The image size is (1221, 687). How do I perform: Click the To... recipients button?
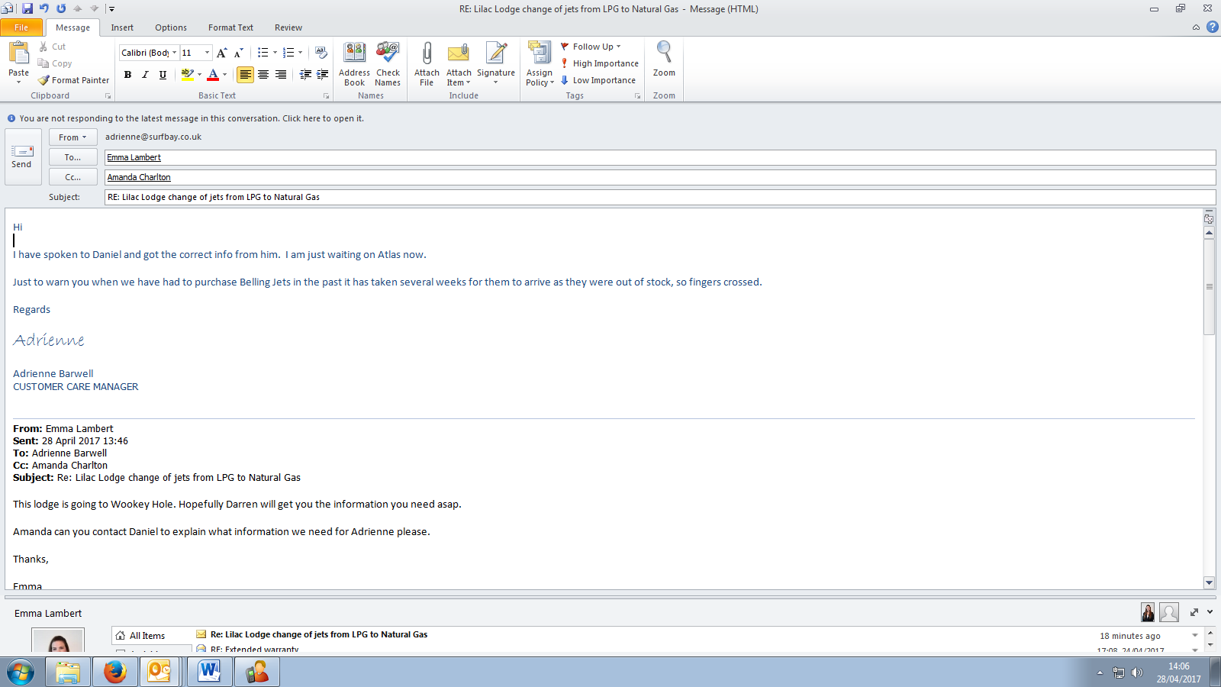coord(72,157)
